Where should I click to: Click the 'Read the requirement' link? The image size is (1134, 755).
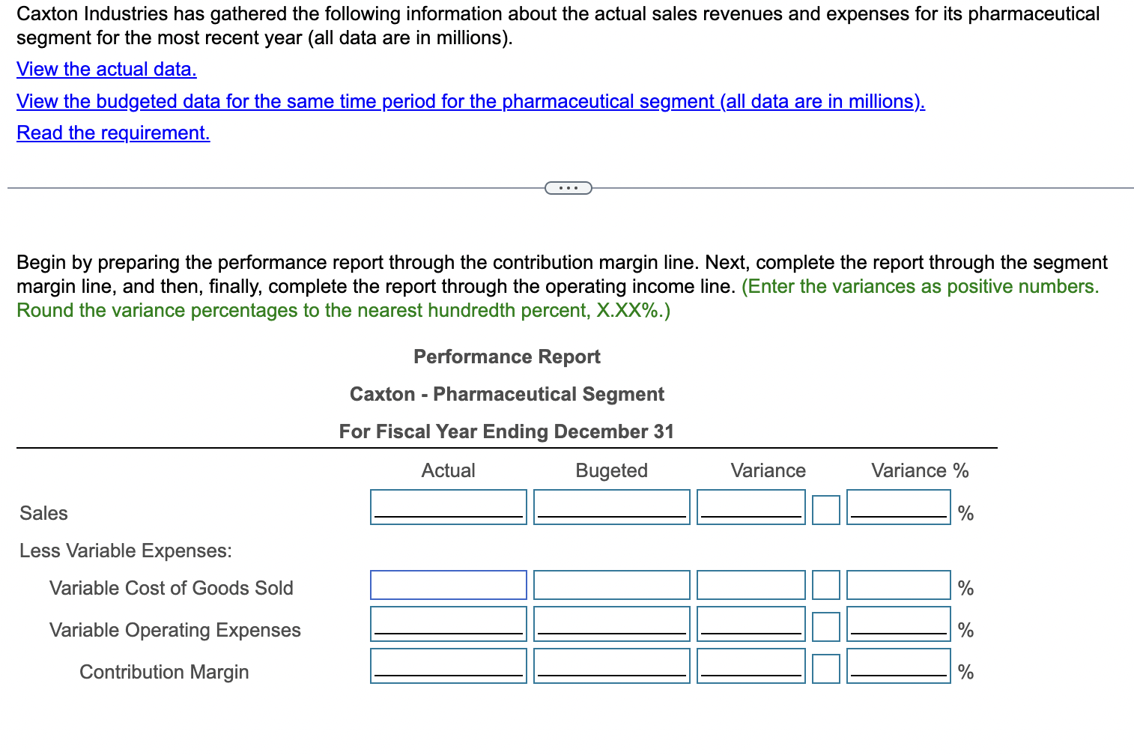tap(113, 133)
